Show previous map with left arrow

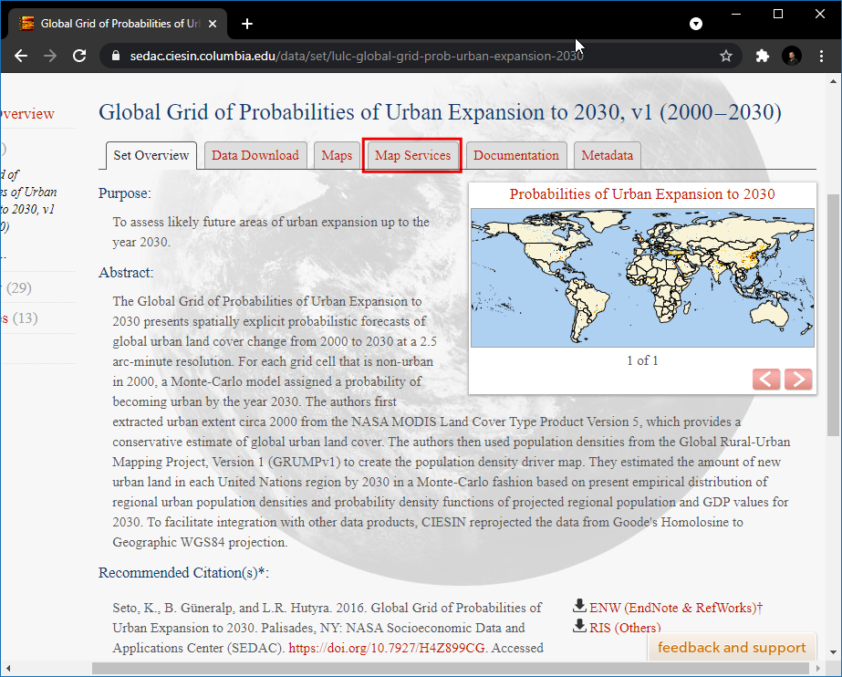pos(766,379)
